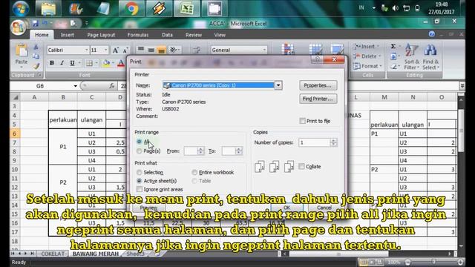Check Ignore print areas checkbox

click(x=140, y=189)
